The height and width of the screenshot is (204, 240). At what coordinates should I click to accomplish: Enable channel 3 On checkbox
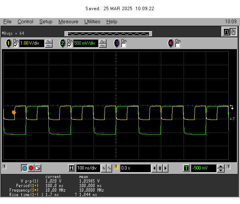pyautogui.click(x=124, y=45)
